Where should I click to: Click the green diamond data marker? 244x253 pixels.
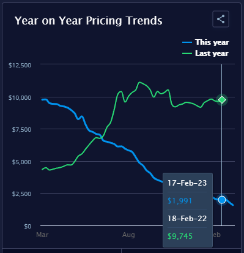pyautogui.click(x=222, y=100)
